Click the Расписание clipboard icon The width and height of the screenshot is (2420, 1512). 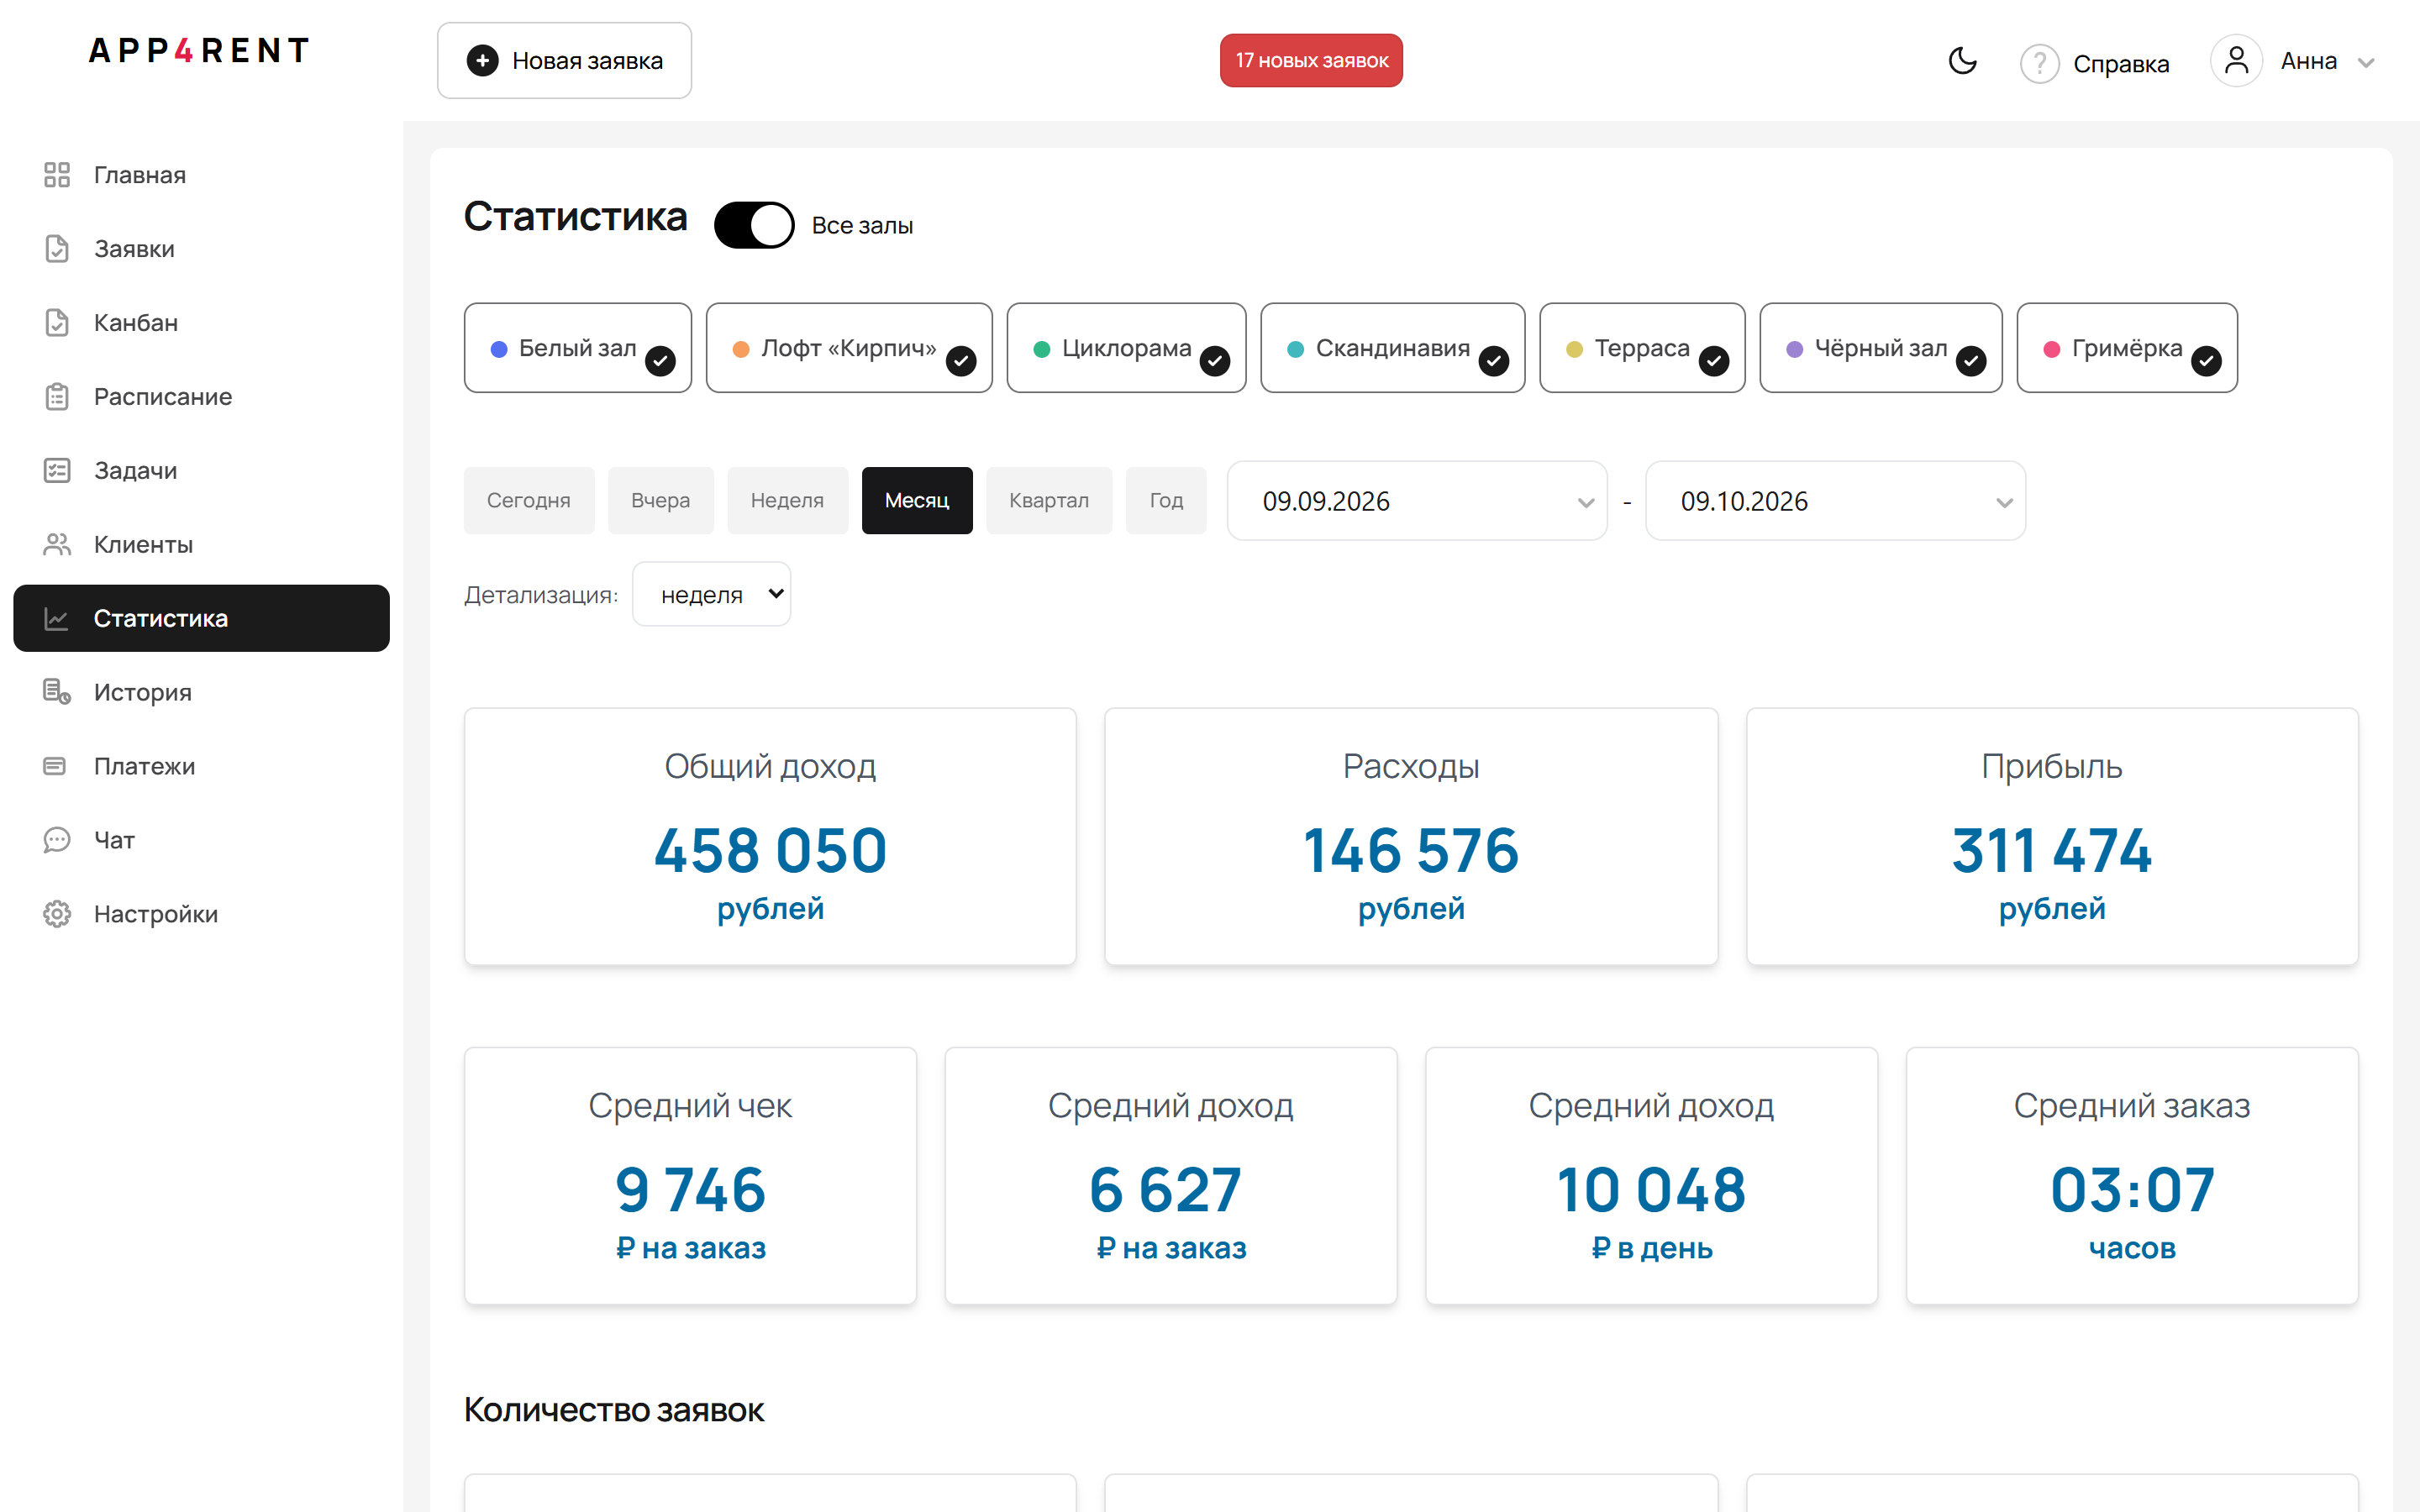[57, 397]
